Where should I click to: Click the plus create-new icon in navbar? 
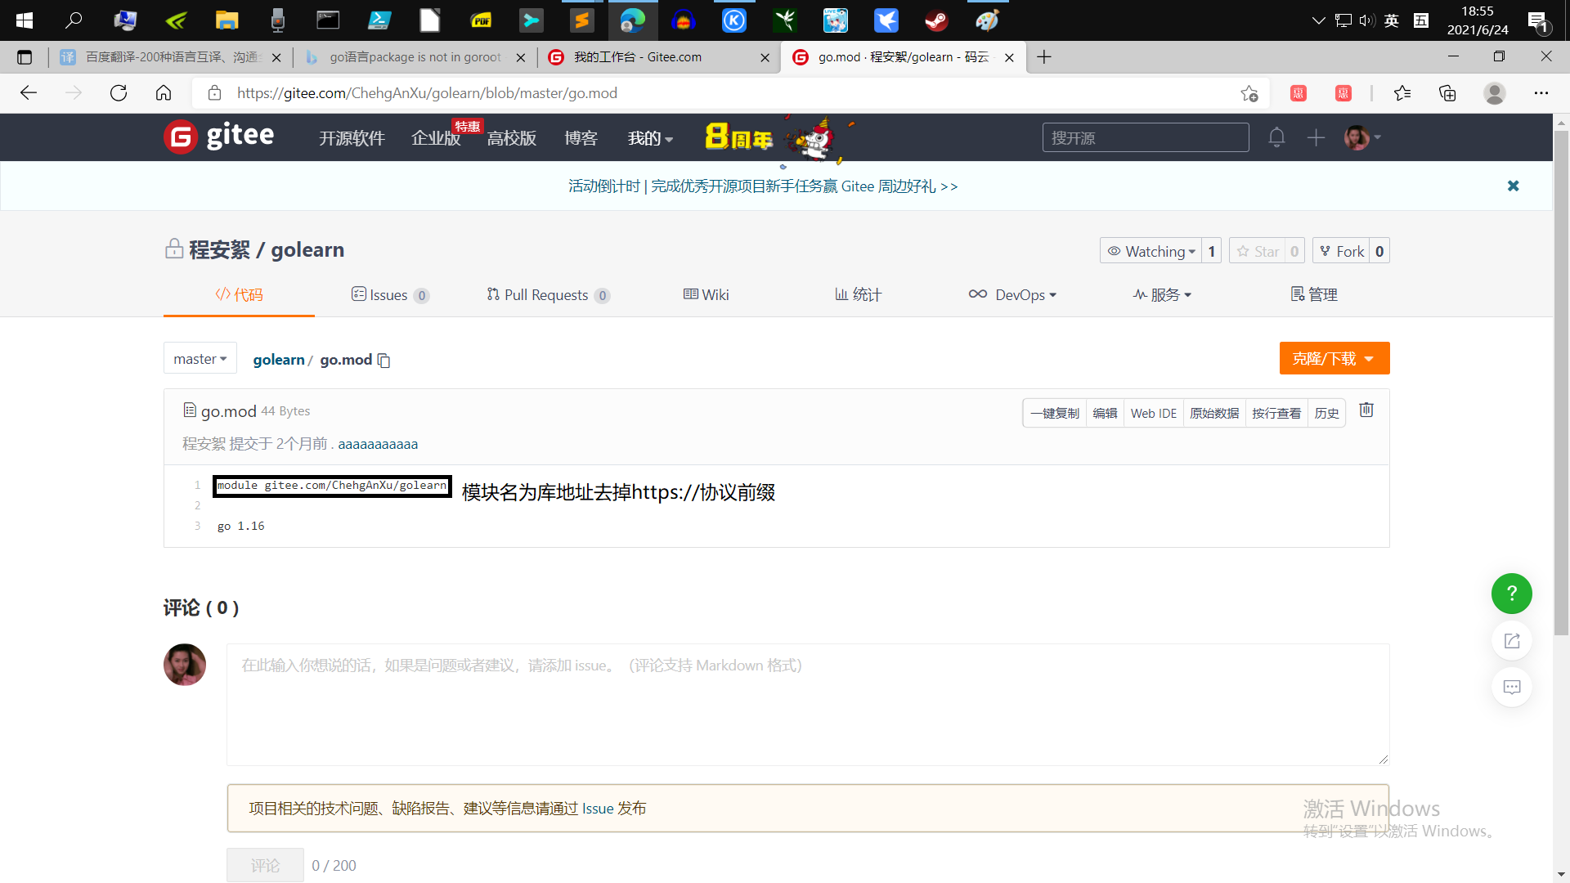coord(1316,137)
